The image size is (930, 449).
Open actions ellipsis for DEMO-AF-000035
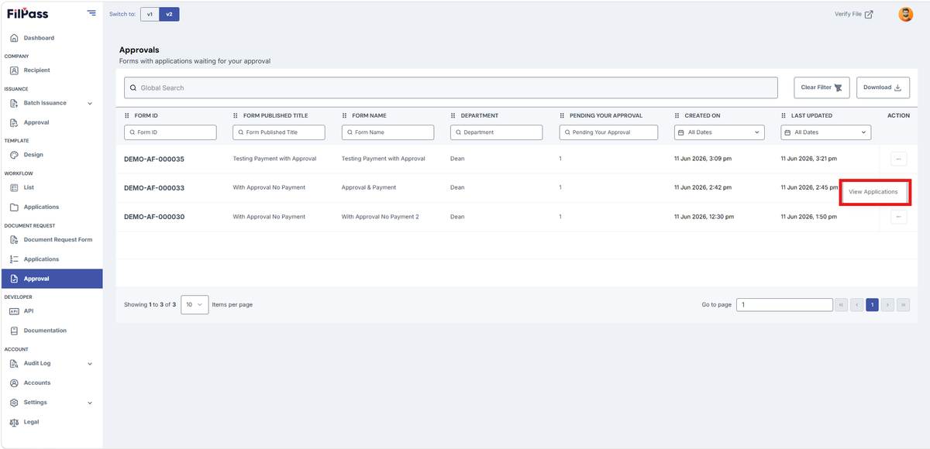pos(898,159)
